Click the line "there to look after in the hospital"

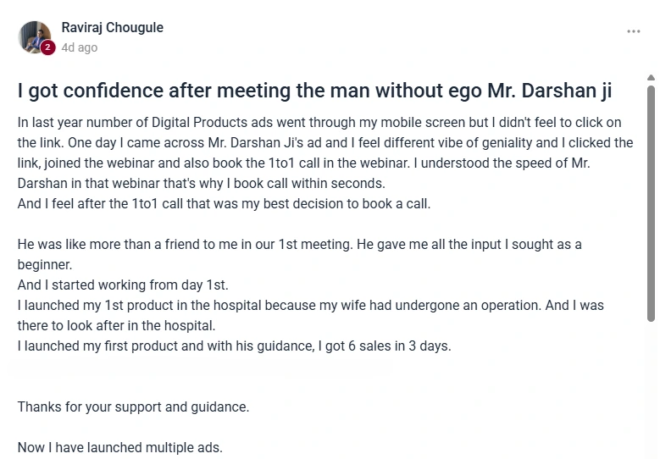(x=116, y=325)
